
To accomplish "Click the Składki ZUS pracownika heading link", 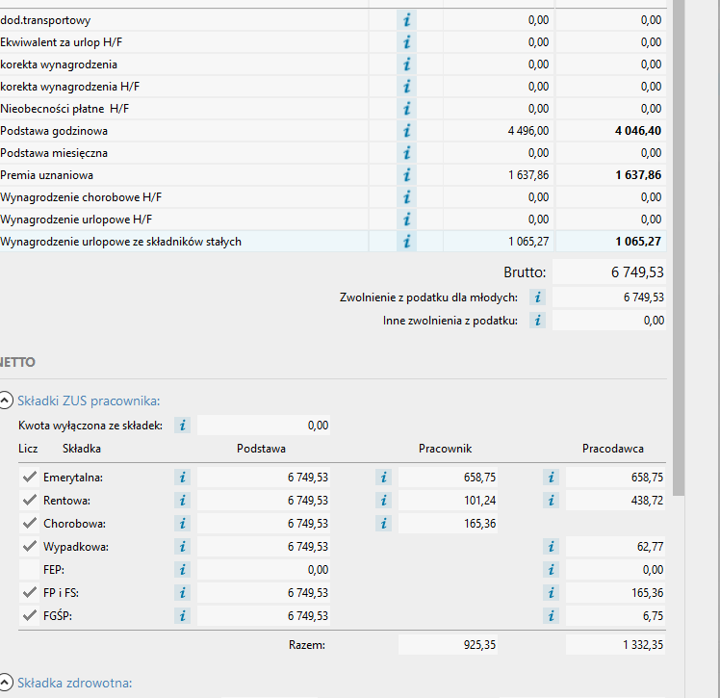I will click(89, 401).
